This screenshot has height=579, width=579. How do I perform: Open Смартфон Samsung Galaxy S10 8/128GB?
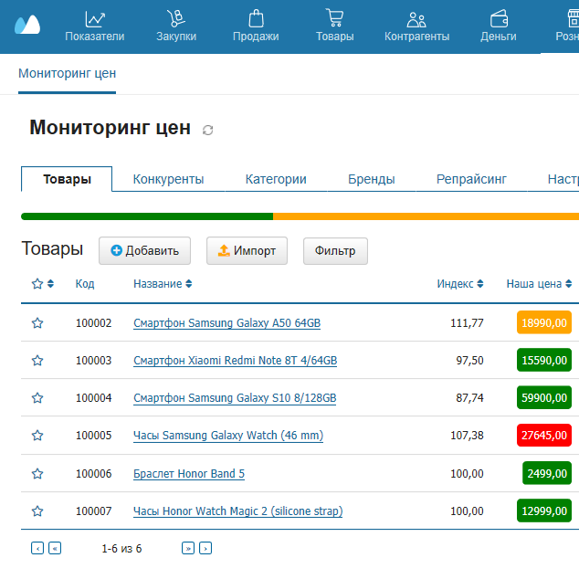tap(235, 398)
